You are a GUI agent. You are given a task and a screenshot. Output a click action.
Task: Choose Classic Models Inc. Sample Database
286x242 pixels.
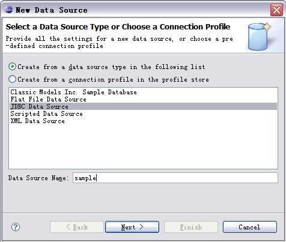click(73, 92)
